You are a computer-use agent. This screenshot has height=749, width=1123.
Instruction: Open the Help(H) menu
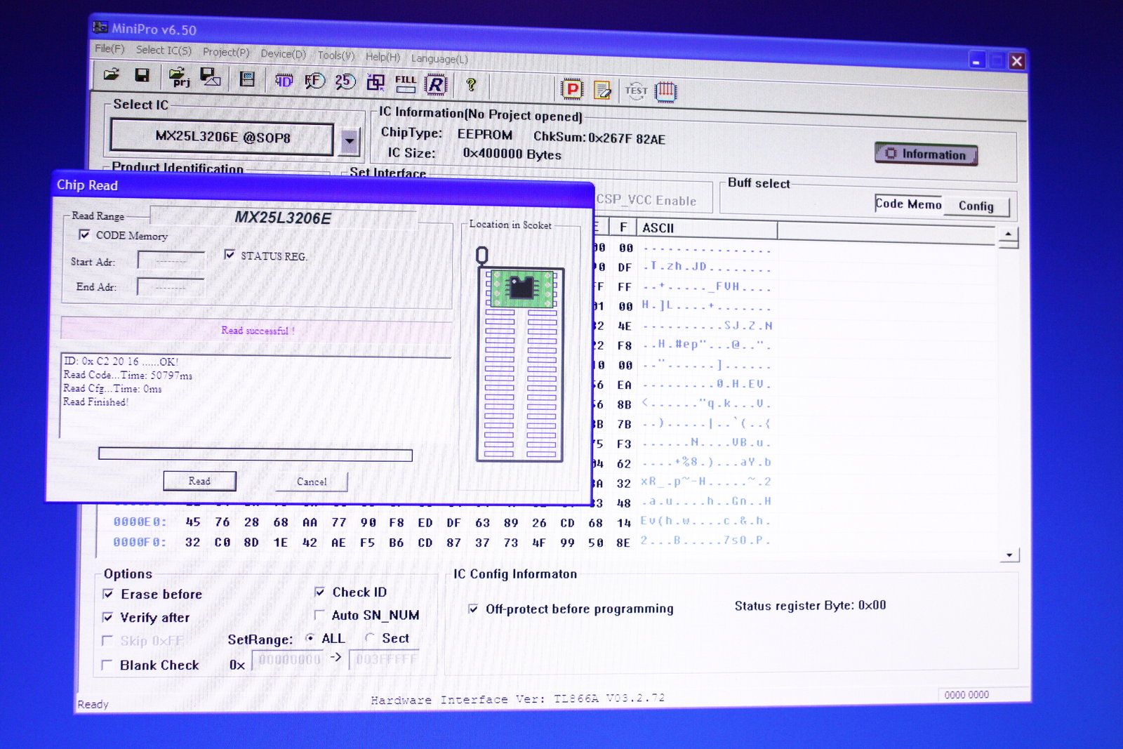pyautogui.click(x=383, y=56)
